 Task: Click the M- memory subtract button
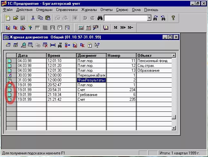130,27
